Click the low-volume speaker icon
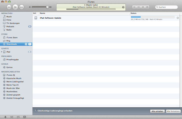The width and height of the screenshot is (182, 119). (30, 7)
